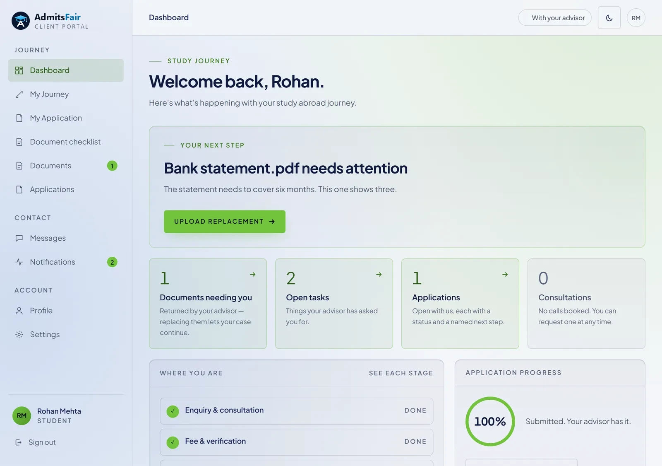Viewport: 662px width, 466px height.
Task: Click the Rohan Mehta student avatar in sidebar
Action: tap(22, 415)
